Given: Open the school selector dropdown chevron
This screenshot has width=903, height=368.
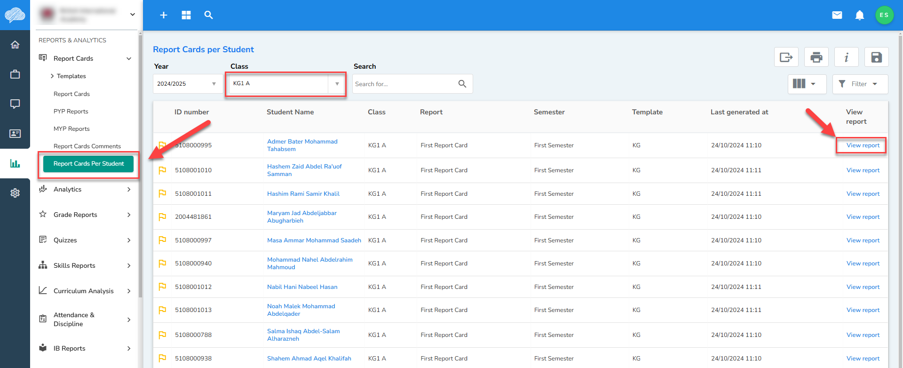Looking at the screenshot, I should click(133, 15).
